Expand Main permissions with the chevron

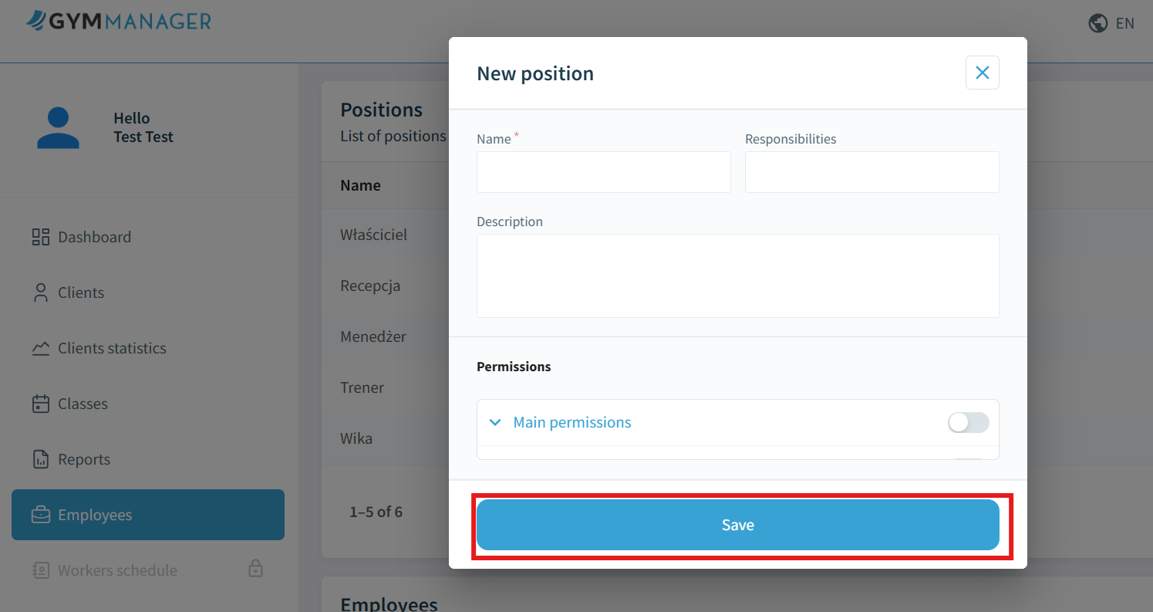point(495,422)
